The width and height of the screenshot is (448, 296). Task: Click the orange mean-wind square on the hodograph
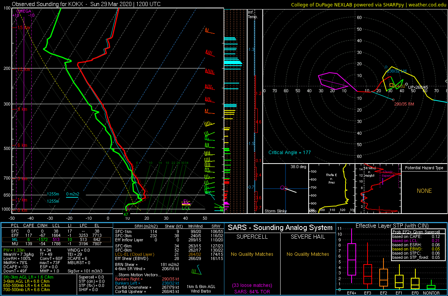pyautogui.click(x=391, y=85)
